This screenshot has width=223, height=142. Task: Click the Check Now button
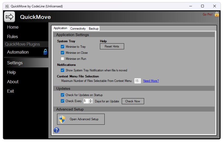(x=133, y=101)
